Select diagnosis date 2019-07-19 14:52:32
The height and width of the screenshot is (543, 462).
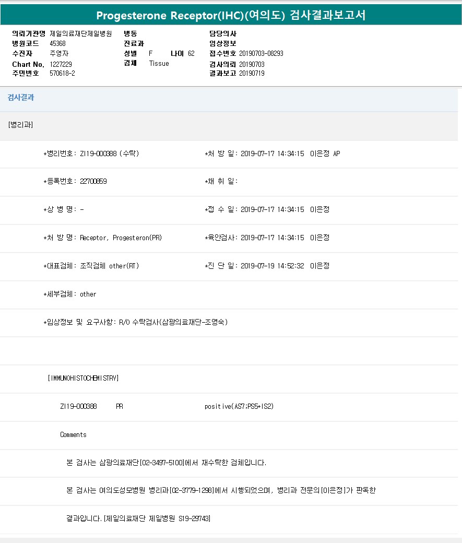pyautogui.click(x=272, y=266)
